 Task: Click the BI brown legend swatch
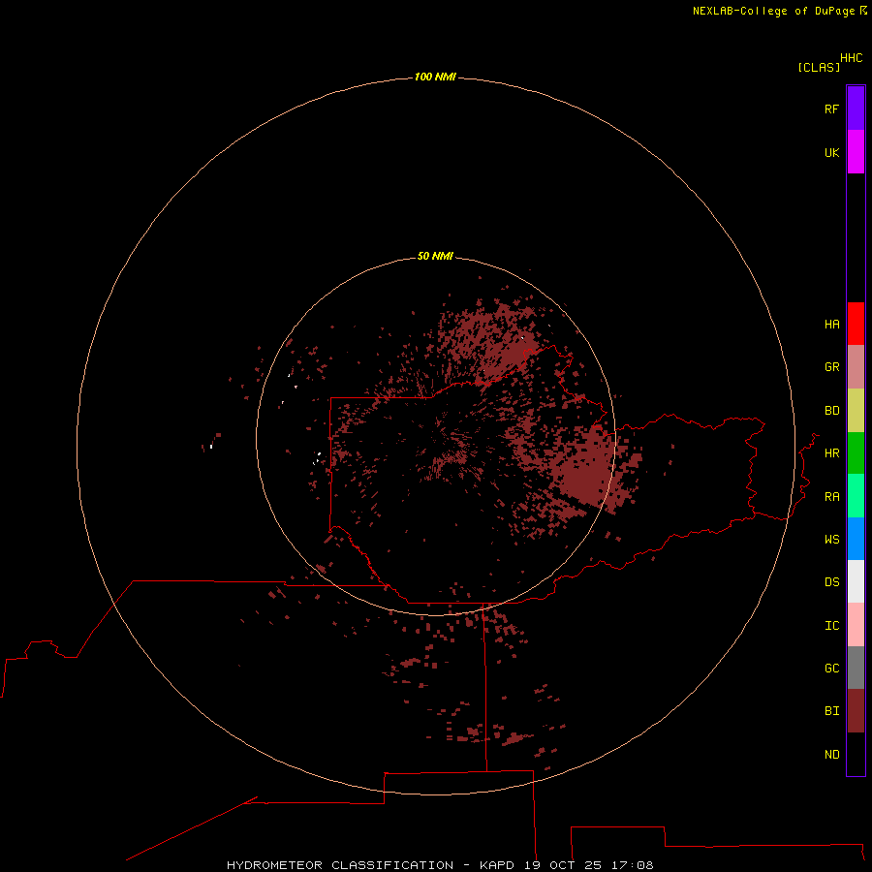pos(856,711)
